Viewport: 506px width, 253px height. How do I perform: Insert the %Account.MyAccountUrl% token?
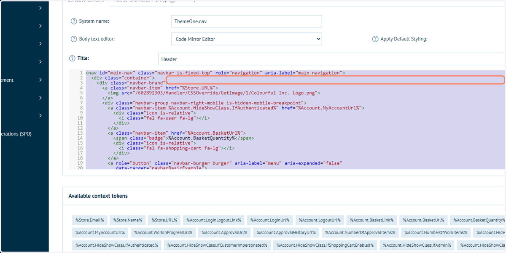(x=100, y=232)
